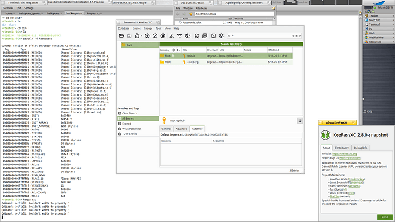Sort entries by Title column

pos(193,50)
